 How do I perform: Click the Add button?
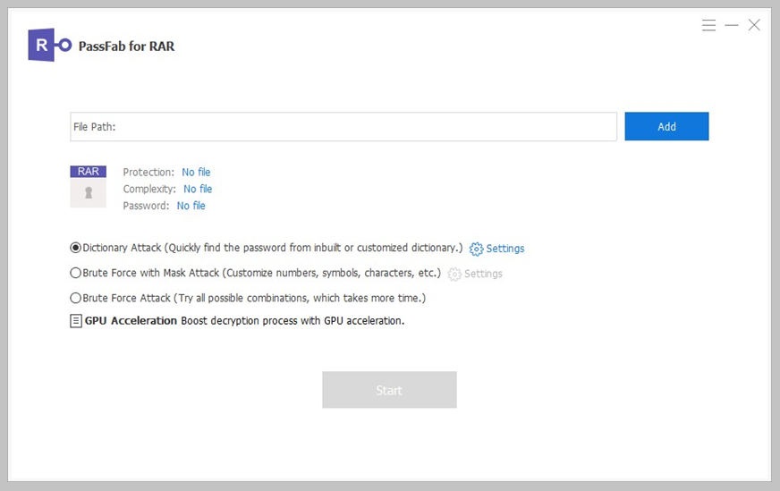(666, 126)
